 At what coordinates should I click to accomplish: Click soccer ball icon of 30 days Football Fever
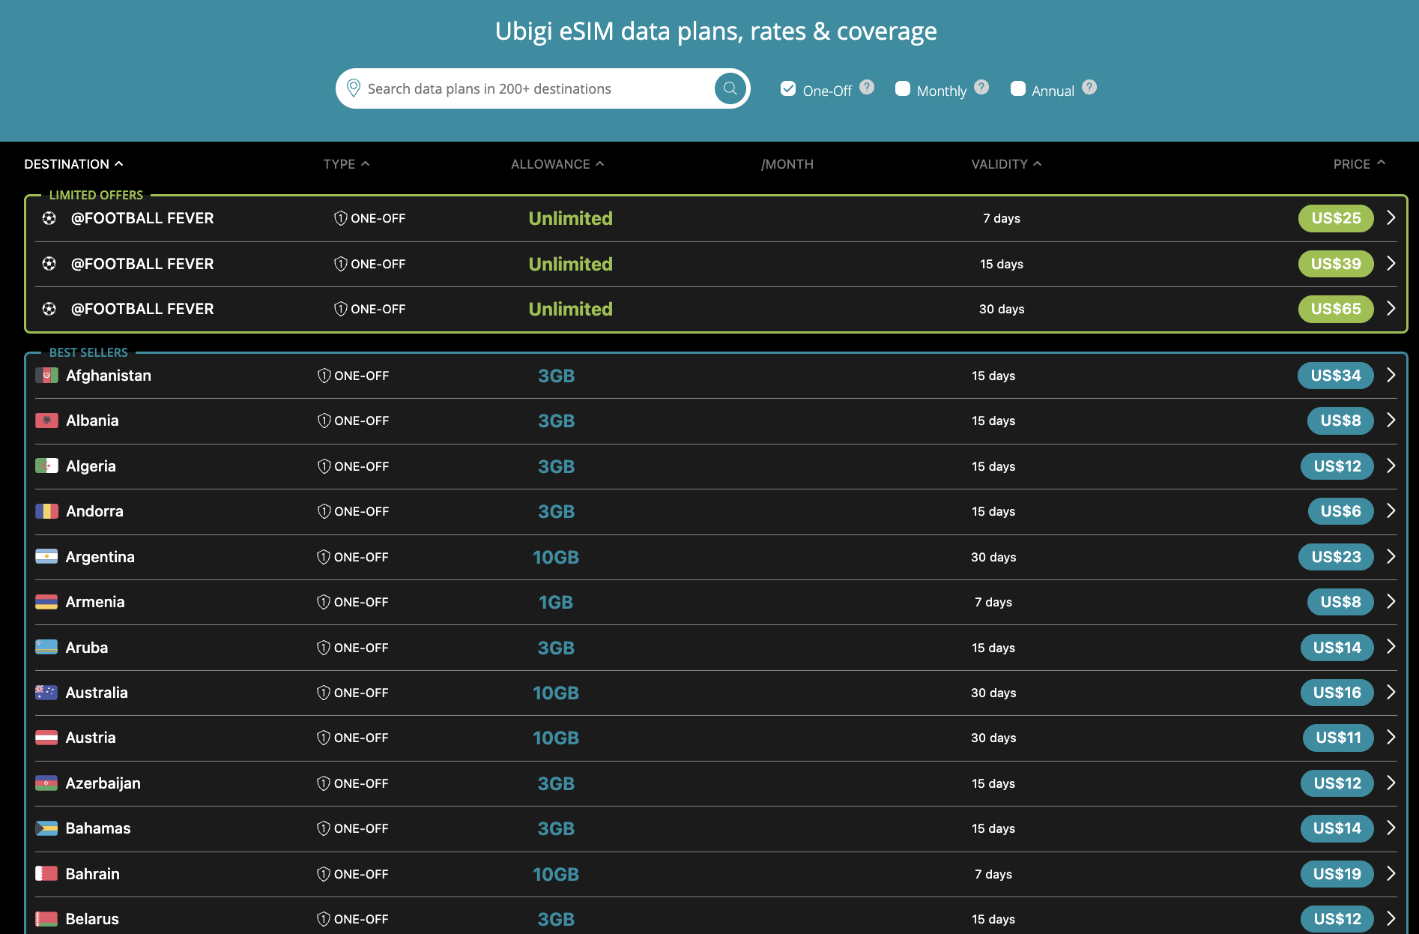[49, 309]
